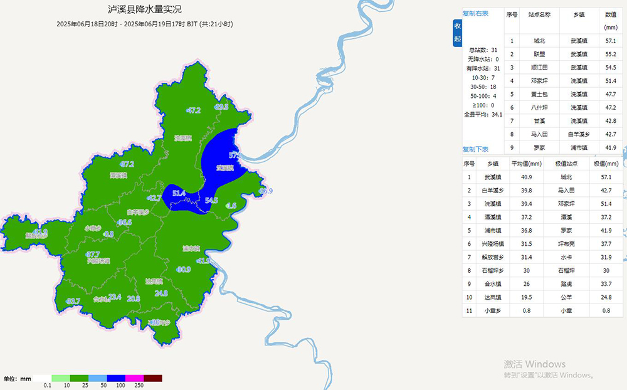Click the 54.5 station marker on the map
Image resolution: width=627 pixels, height=390 pixels.
(211, 201)
